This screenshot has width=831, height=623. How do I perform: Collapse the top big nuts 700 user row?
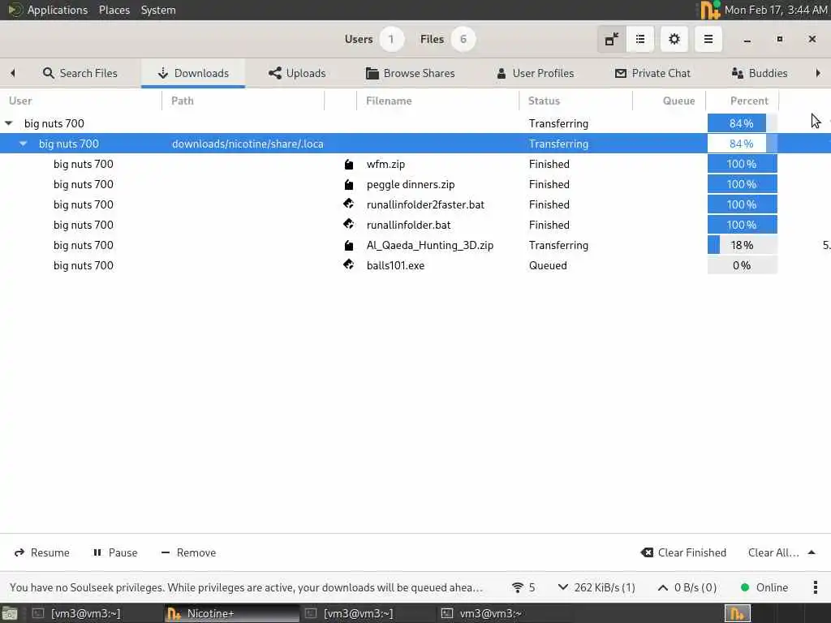click(x=8, y=123)
